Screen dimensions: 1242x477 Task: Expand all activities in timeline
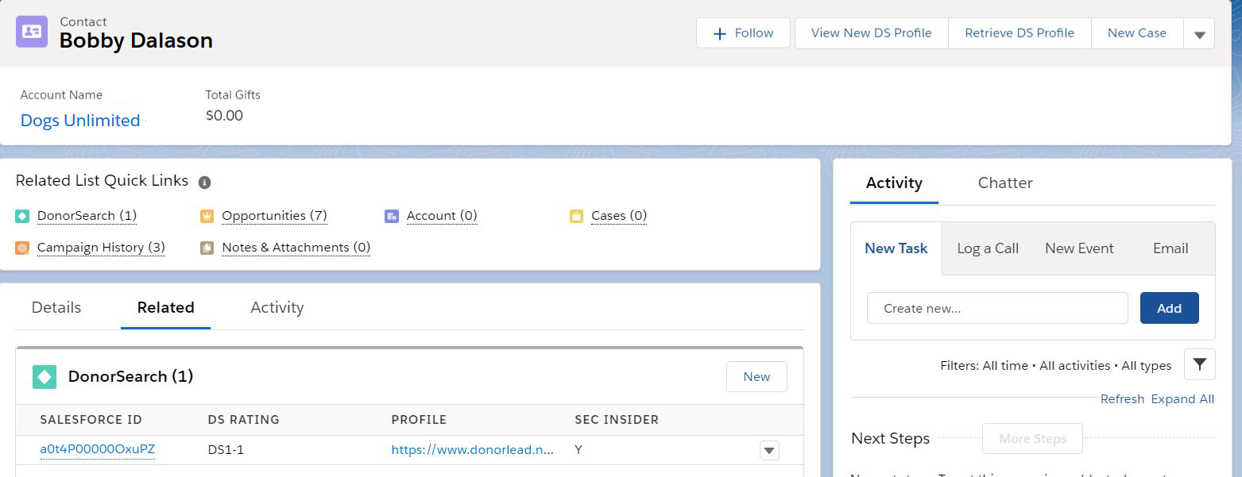pos(1182,399)
